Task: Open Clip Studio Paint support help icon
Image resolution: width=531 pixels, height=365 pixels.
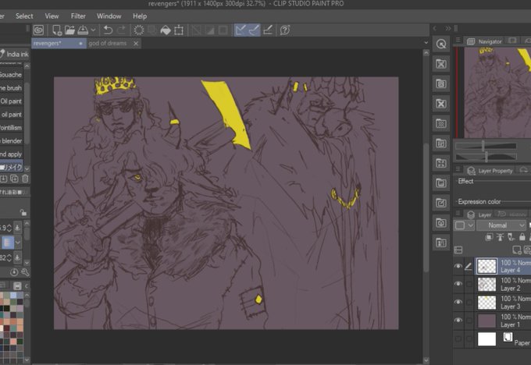Action: [x=285, y=30]
